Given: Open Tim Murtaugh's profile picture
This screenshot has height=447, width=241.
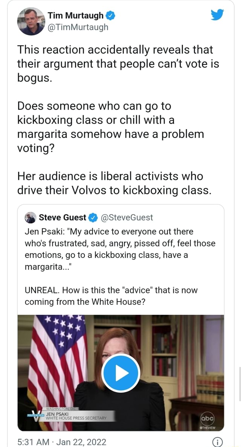Looking at the screenshot, I should click(x=31, y=21).
